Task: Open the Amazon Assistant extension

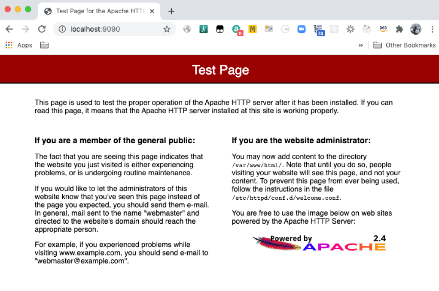Action: [383, 29]
